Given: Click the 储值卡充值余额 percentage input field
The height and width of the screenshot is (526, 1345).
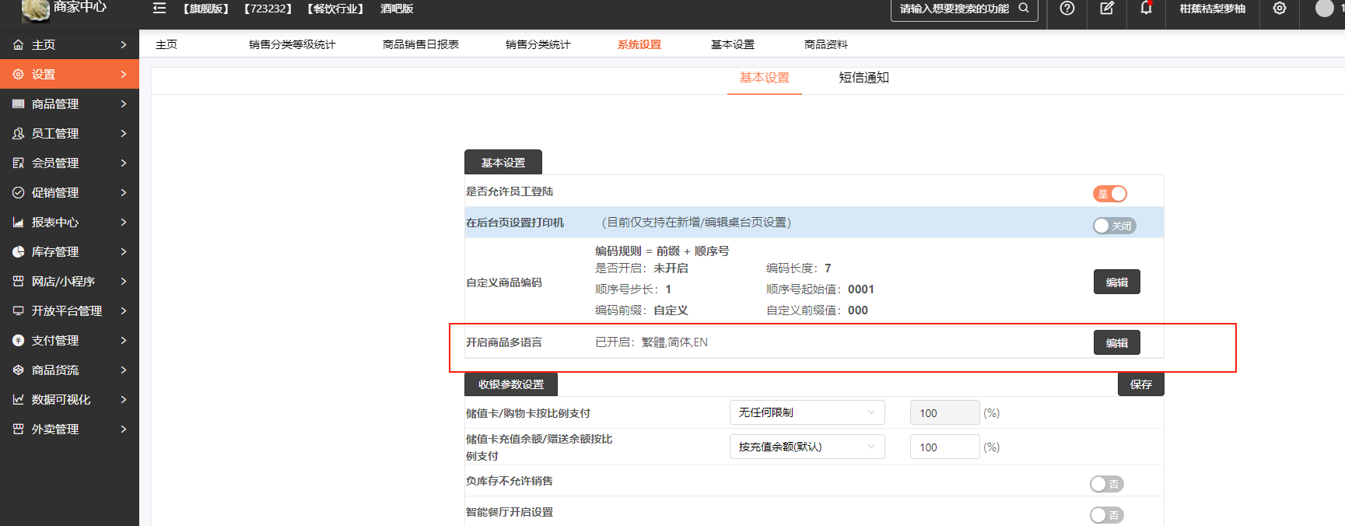Looking at the screenshot, I should [944, 447].
